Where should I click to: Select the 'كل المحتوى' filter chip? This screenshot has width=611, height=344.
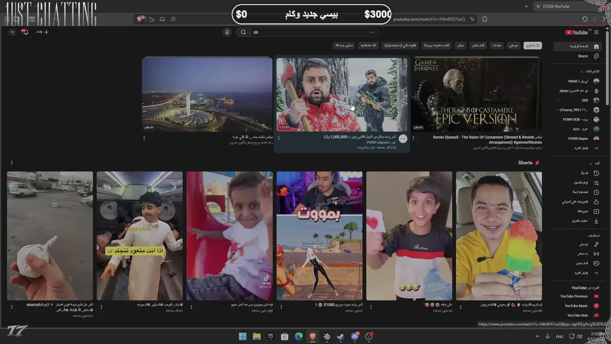532,45
